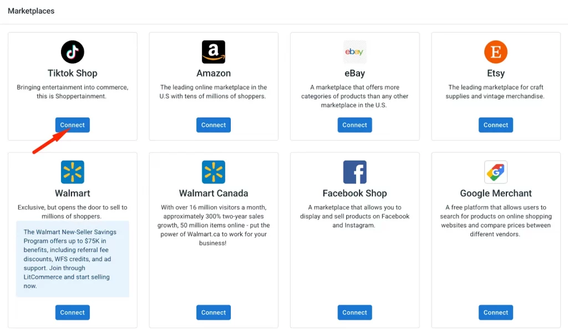Click the Etsy card title text
Screen dimensions: 568x333
[495, 73]
